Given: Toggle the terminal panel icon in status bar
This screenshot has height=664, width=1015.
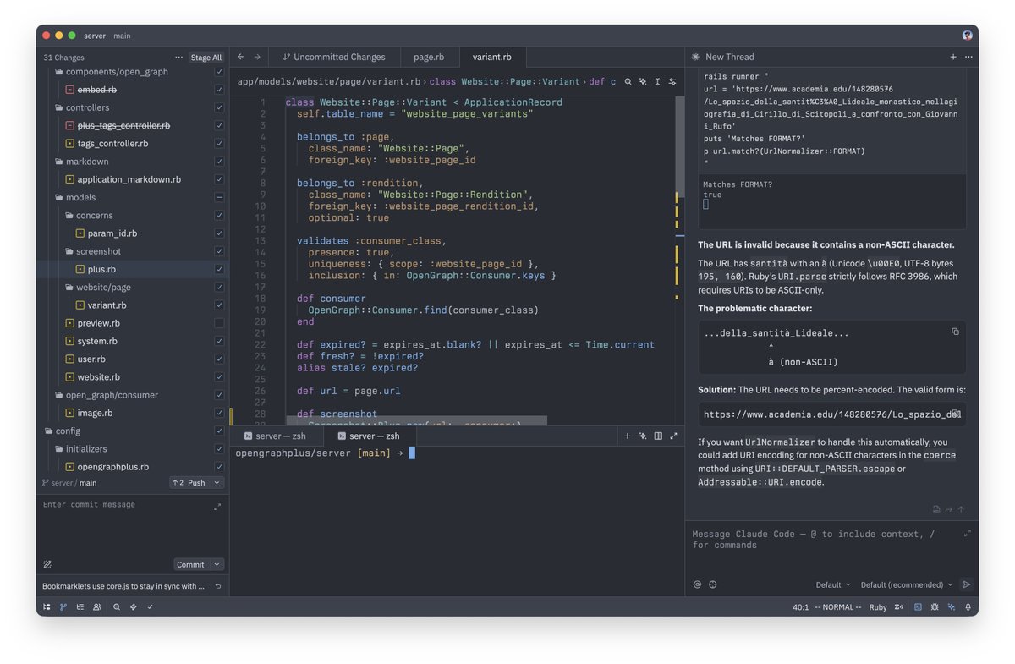Looking at the screenshot, I should [x=918, y=606].
